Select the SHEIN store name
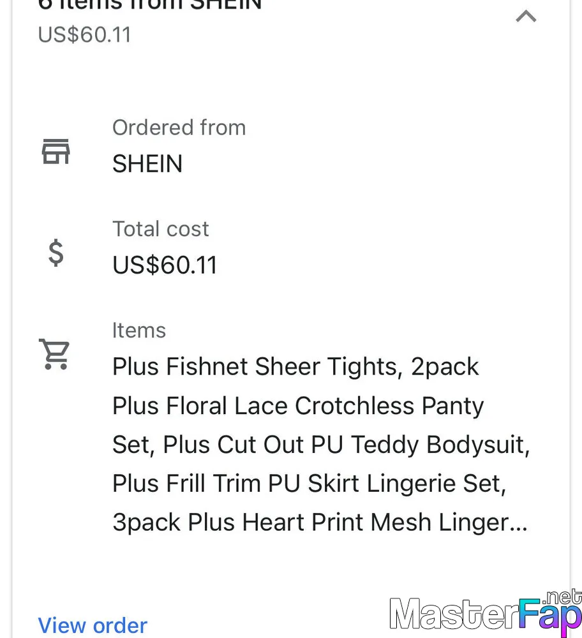The height and width of the screenshot is (638, 582). tap(147, 163)
